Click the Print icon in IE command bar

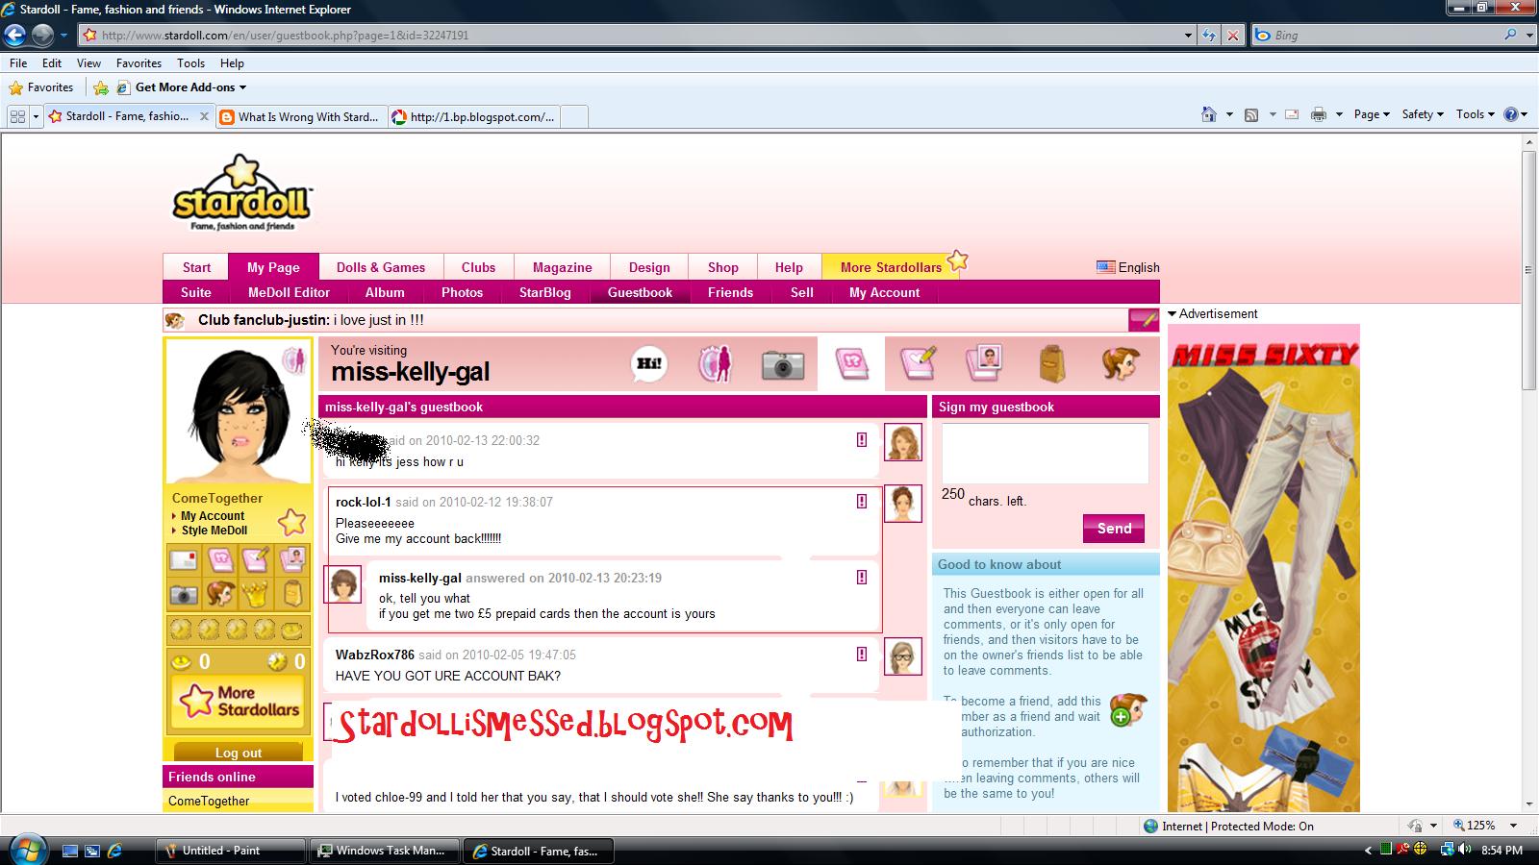click(1319, 114)
